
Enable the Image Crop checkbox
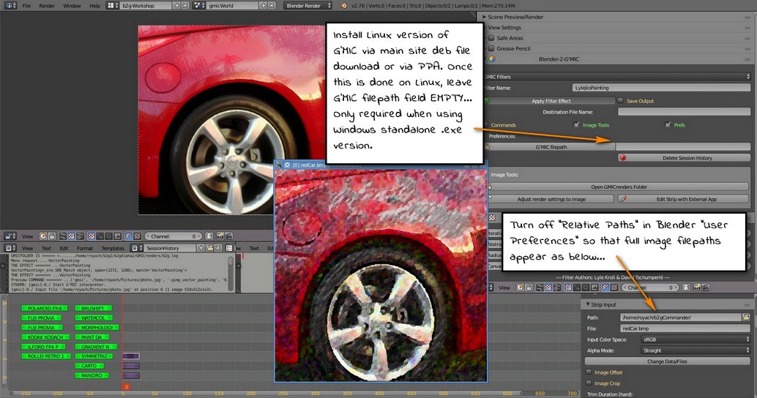tap(589, 383)
